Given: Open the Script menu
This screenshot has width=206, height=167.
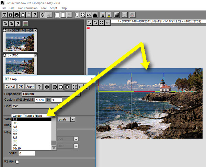Looking at the screenshot, I should 54,8.
